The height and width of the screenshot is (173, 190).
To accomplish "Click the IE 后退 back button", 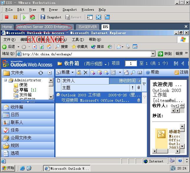I will pyautogui.click(x=9, y=47).
